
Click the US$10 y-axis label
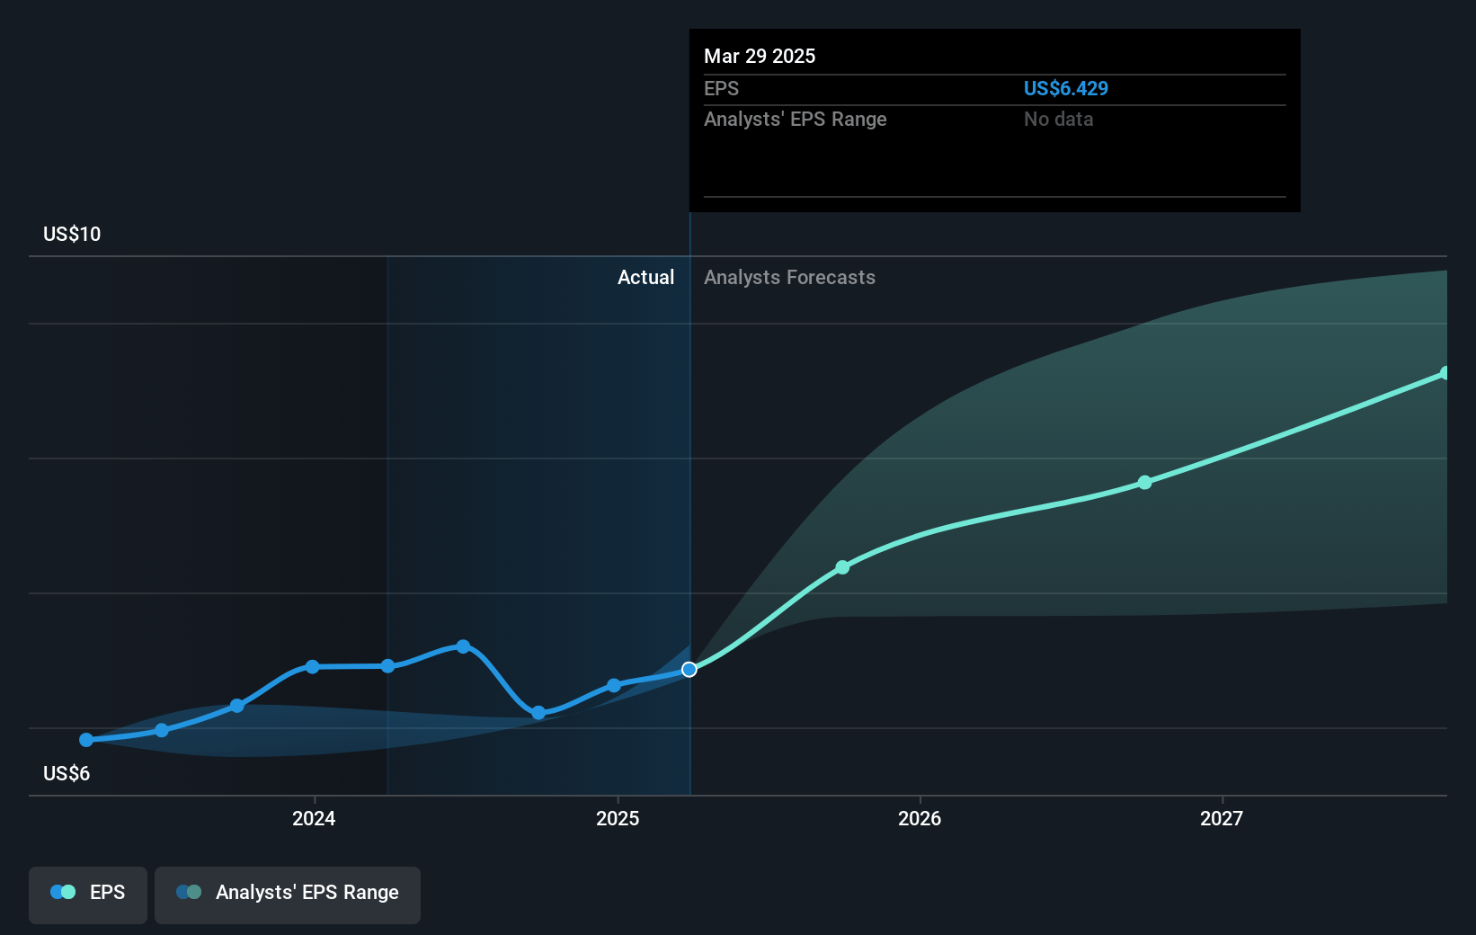point(72,234)
